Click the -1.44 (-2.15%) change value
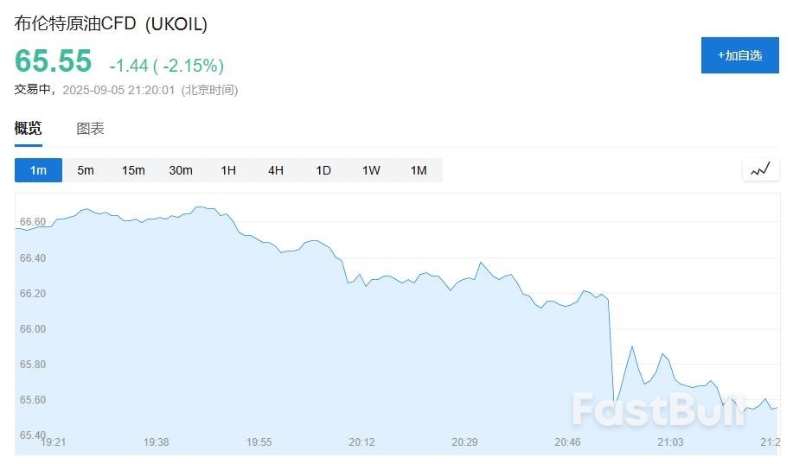This screenshot has height=464, width=793. 166,66
